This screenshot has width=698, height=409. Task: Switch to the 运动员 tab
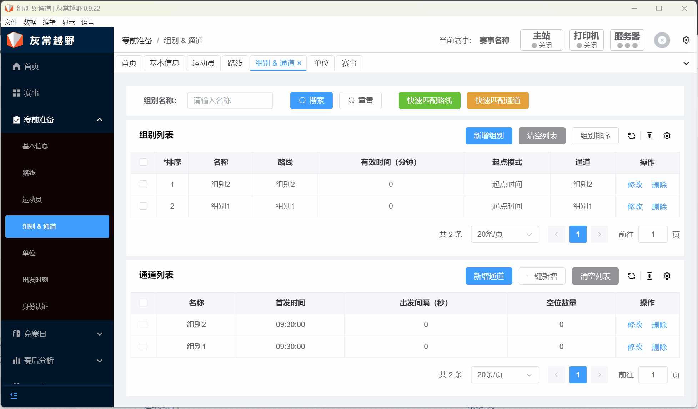tap(203, 63)
